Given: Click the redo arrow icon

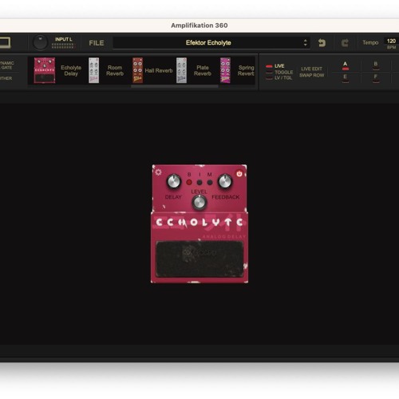Looking at the screenshot, I should pos(345,42).
